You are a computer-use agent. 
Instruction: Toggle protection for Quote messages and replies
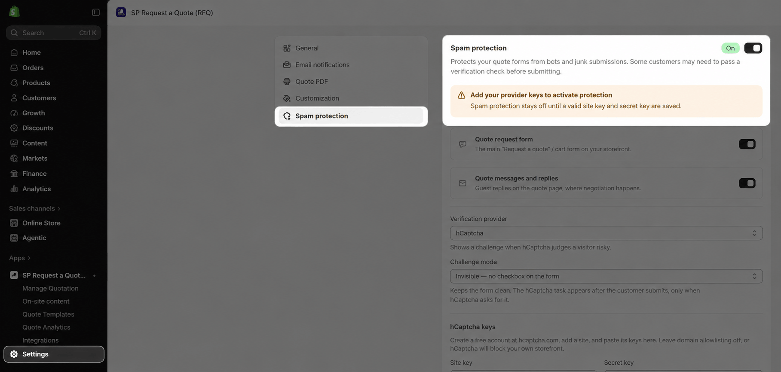[747, 183]
